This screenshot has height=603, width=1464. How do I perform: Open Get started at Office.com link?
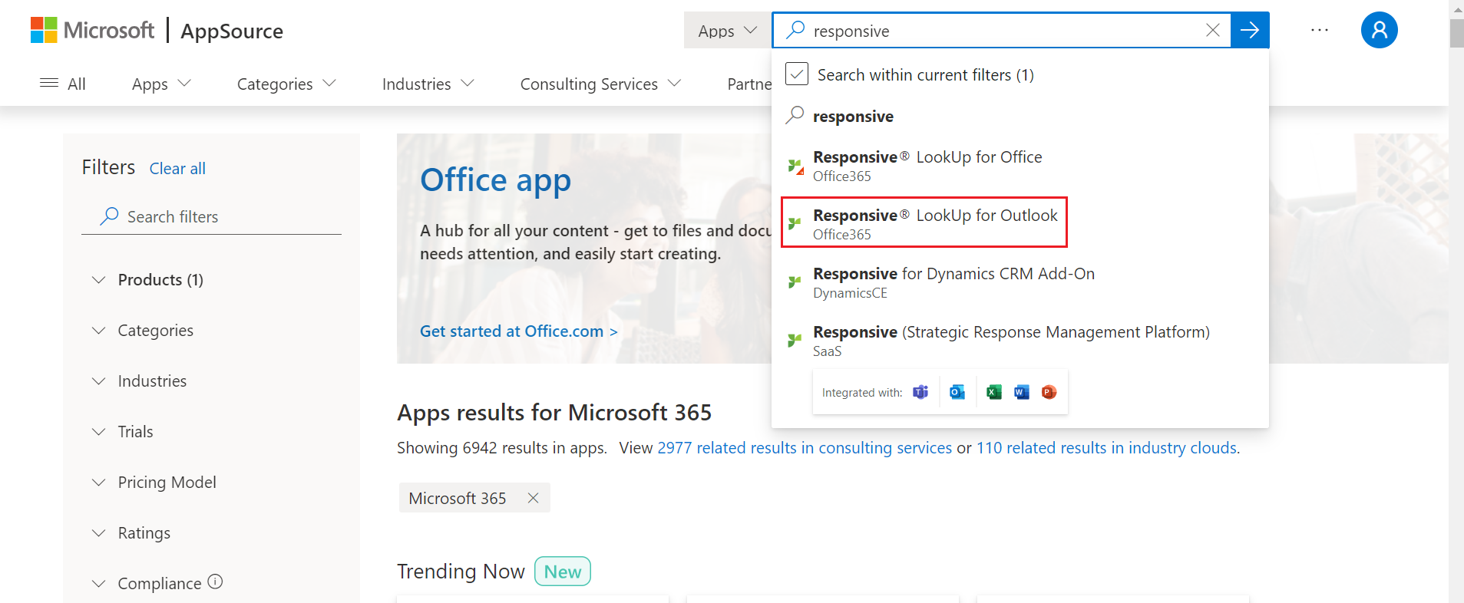click(x=519, y=331)
